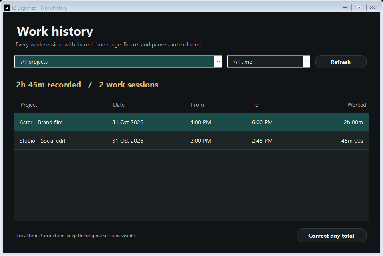Click the Refresh button
Image resolution: width=383 pixels, height=256 pixels.
(x=341, y=62)
